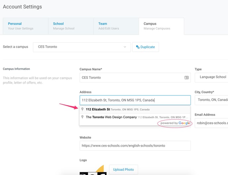Image resolution: width=228 pixels, height=175 pixels.
Task: Click the map pin beside Toronto Web Design Company
Action: tap(82, 117)
